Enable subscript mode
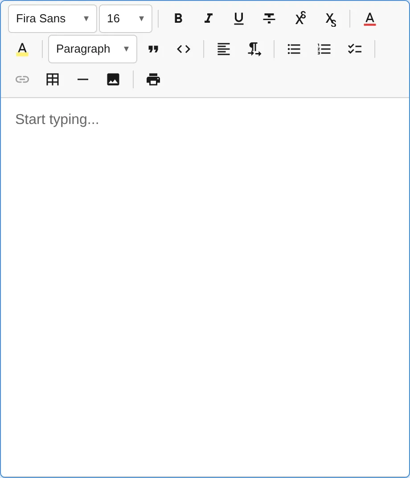The height and width of the screenshot is (478, 410). [330, 19]
